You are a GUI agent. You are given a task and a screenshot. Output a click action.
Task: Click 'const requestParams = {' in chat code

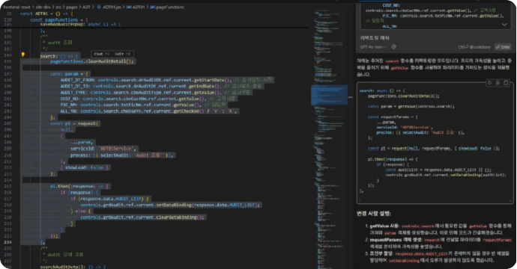(x=393, y=117)
